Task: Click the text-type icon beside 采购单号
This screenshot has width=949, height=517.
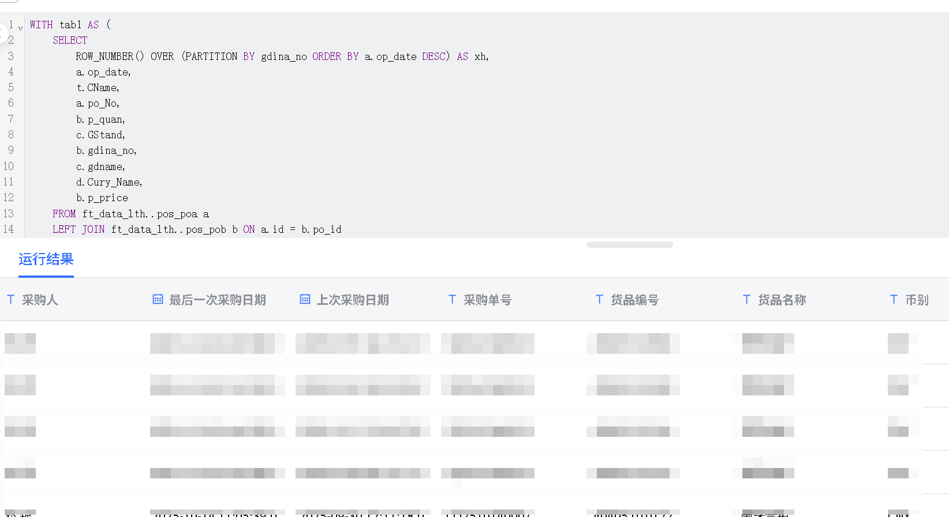Action: coord(452,300)
